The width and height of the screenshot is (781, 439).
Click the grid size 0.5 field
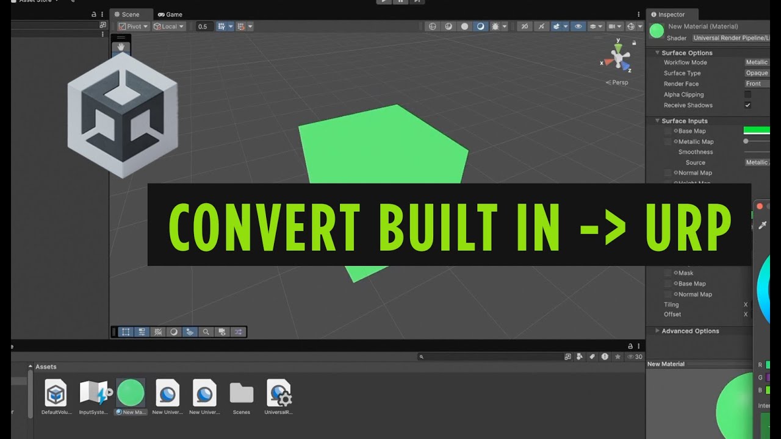204,26
